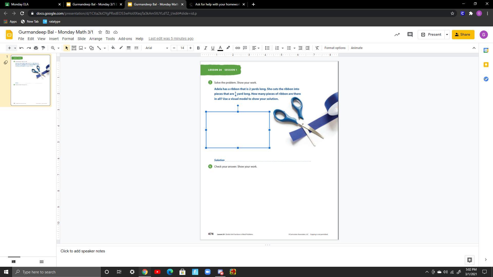493x277 pixels.
Task: Click the insert link icon
Action: [238, 48]
